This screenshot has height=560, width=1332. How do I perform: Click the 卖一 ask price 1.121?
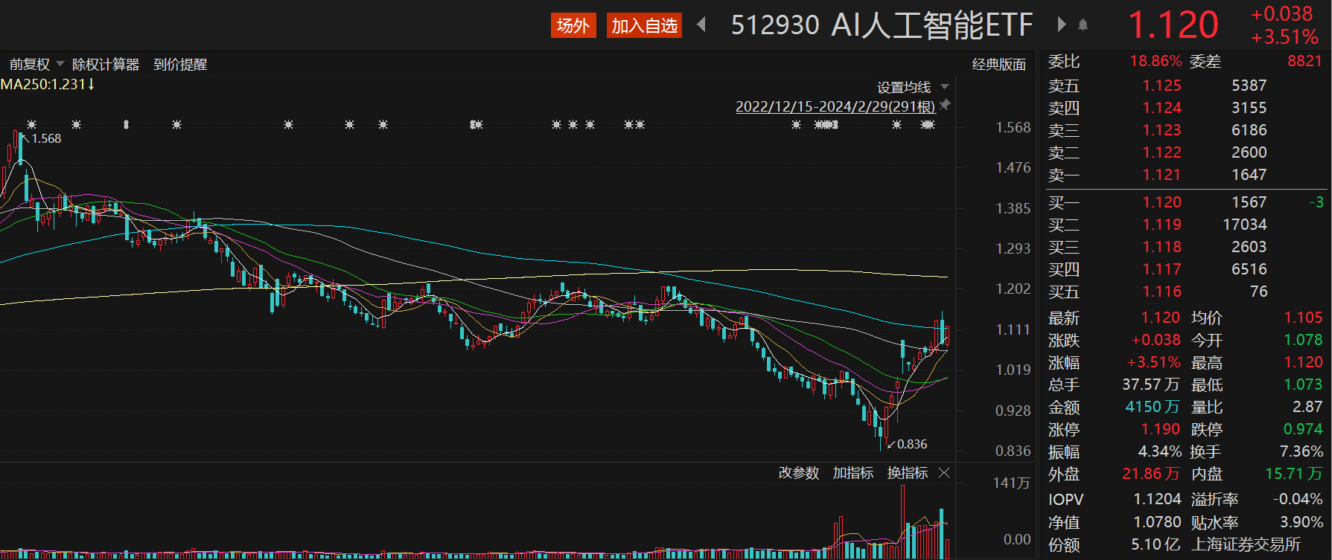pyautogui.click(x=1161, y=175)
